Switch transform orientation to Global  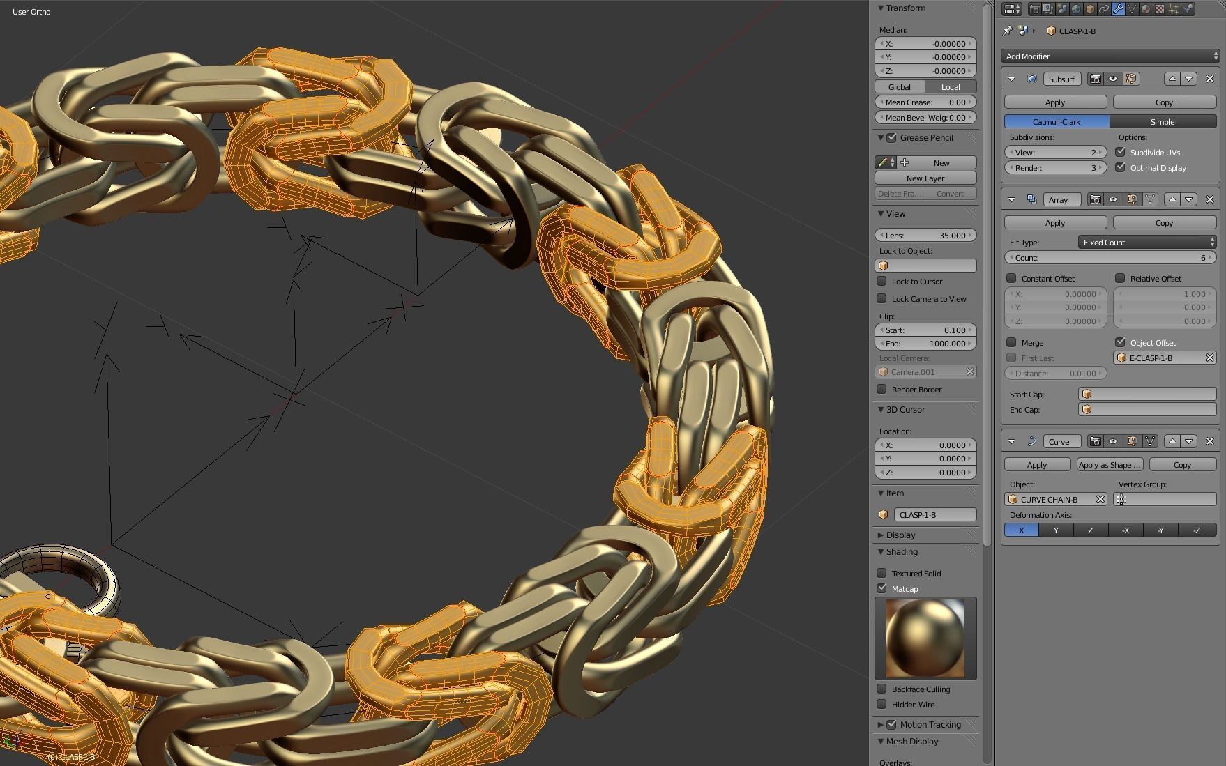(x=900, y=86)
